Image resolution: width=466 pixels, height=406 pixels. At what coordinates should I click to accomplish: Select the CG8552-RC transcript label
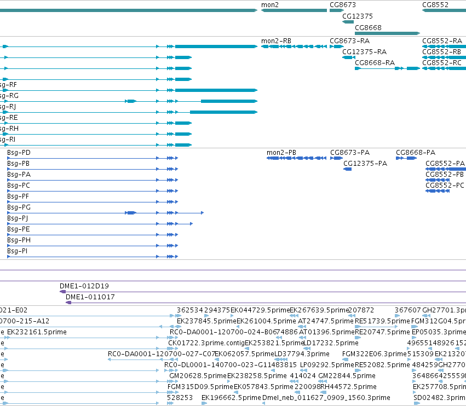tap(442, 63)
